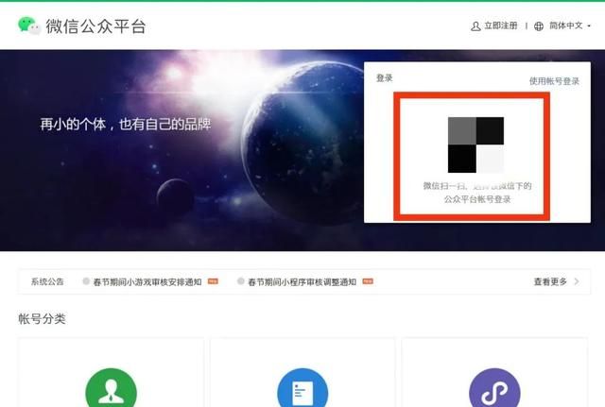The width and height of the screenshot is (605, 407).
Task: Click the user icon beside 立即注册
Action: (x=475, y=26)
